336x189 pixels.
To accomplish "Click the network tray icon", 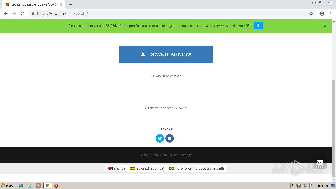I will [x=298, y=186].
